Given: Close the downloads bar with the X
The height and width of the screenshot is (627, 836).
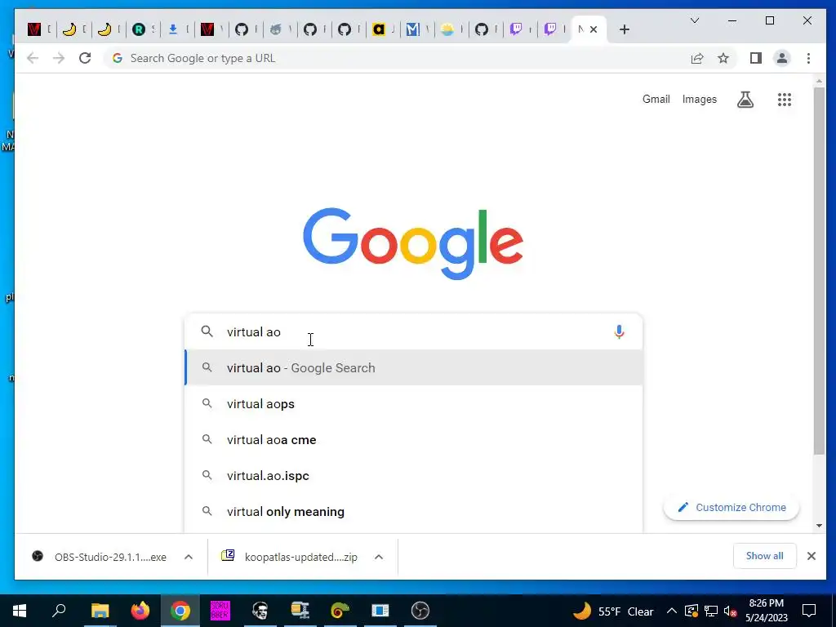Looking at the screenshot, I should 811,556.
